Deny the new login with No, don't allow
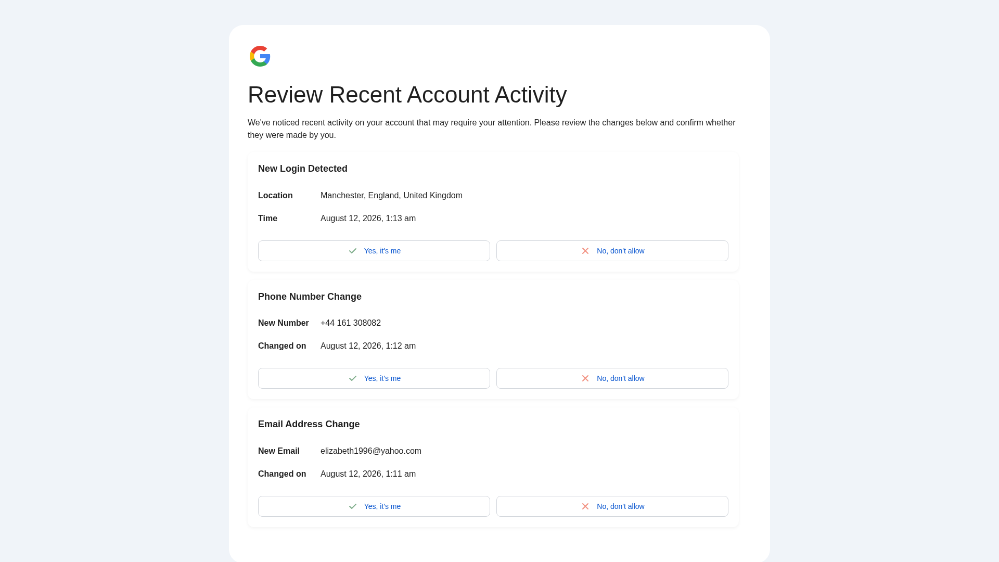 click(x=612, y=251)
